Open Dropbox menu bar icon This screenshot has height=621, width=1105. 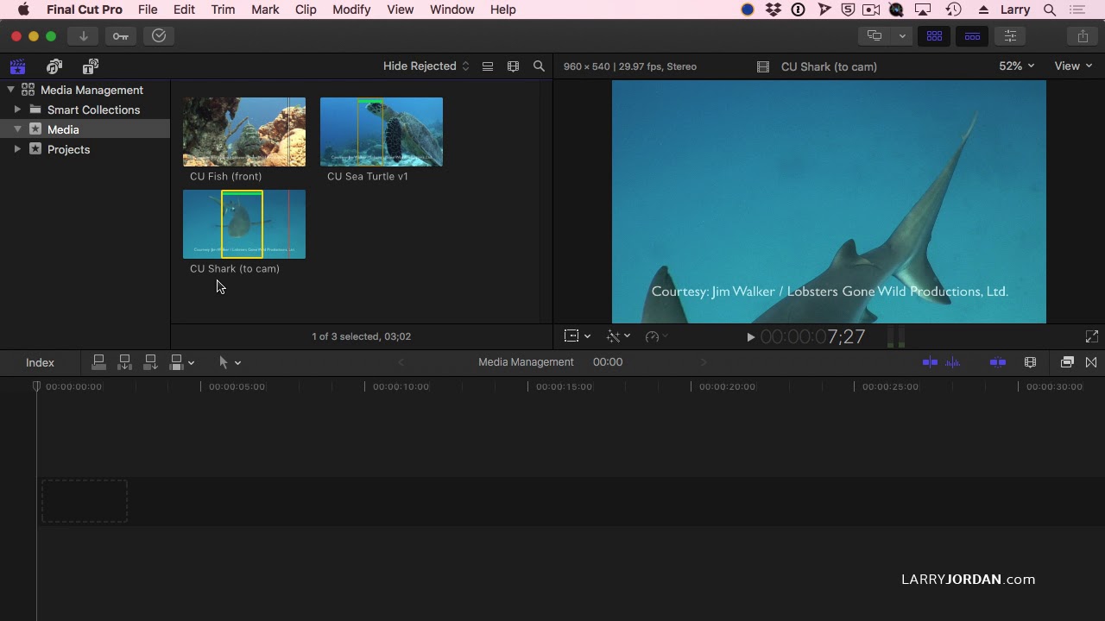(x=773, y=9)
